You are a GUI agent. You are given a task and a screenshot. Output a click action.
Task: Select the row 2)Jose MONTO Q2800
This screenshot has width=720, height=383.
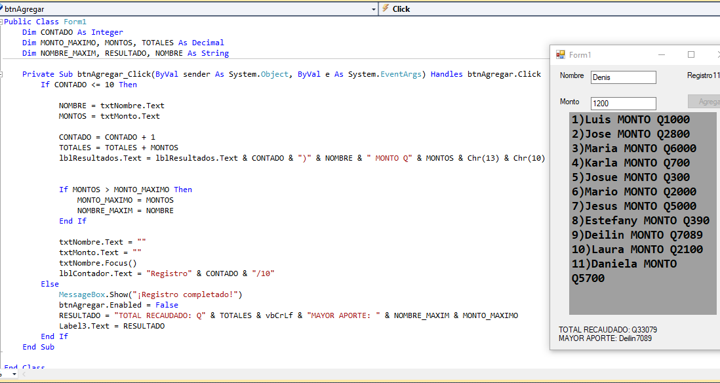[x=630, y=134]
